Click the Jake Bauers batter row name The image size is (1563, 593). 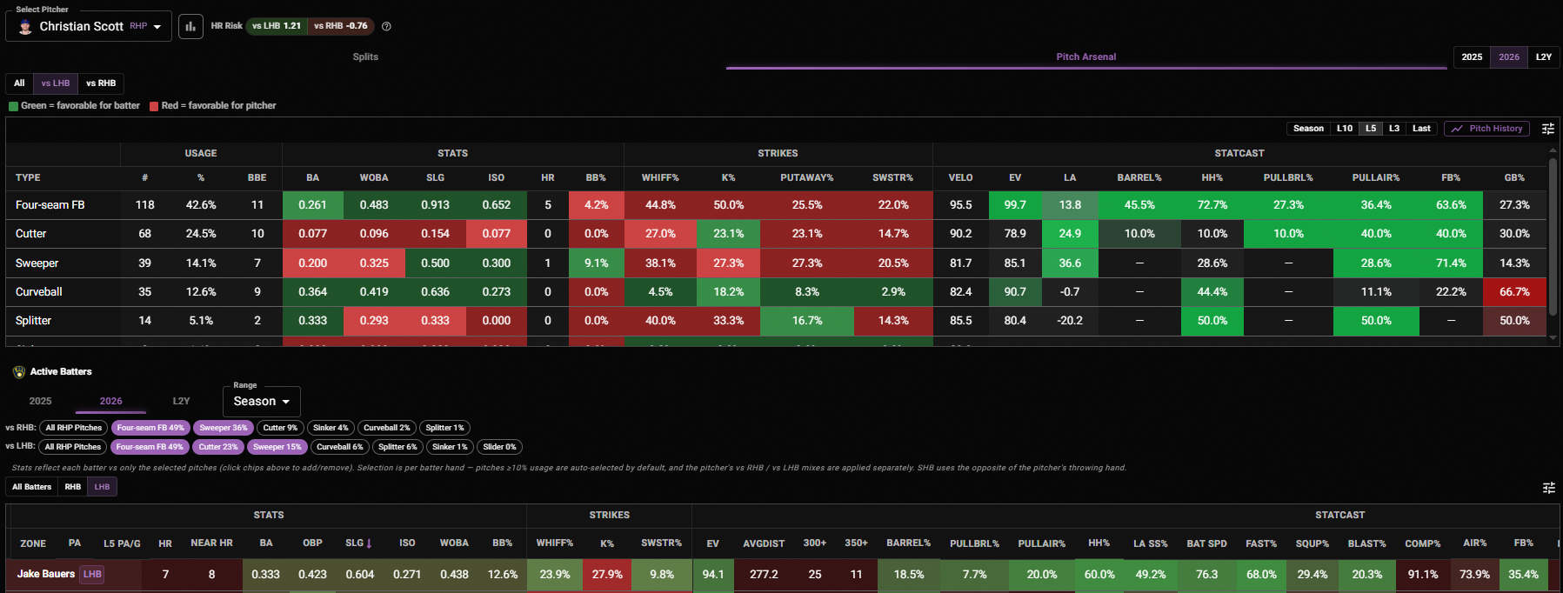pos(46,574)
